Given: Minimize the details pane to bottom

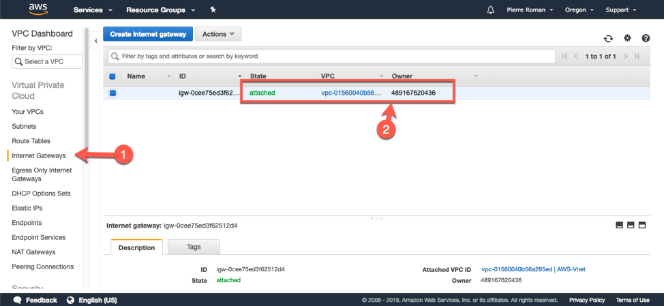Looking at the screenshot, I should 619,225.
